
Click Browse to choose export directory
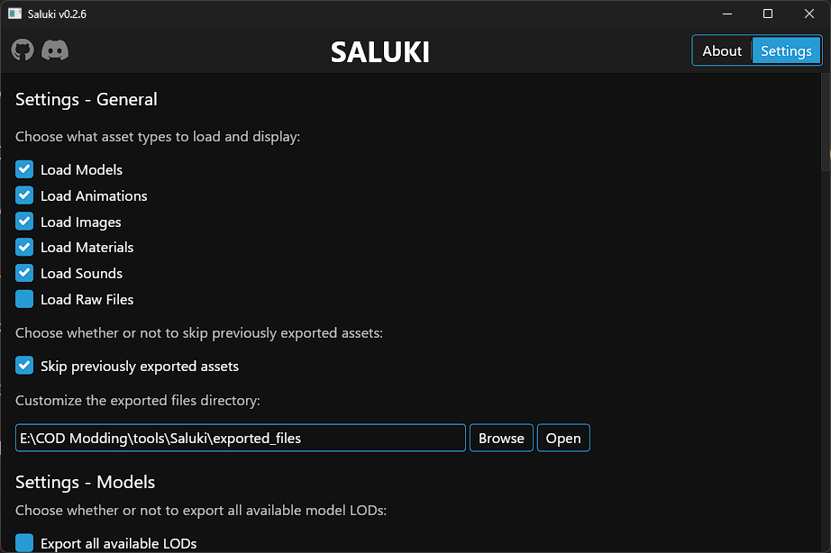tap(501, 438)
